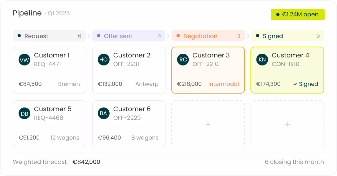
Task: Click the chevron between Request and Offer sent
Action: [x=89, y=36]
